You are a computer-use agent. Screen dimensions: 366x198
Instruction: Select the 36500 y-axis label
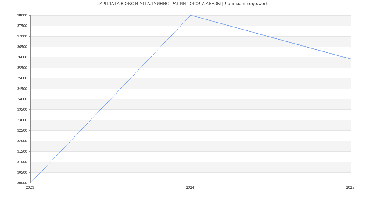22,47
